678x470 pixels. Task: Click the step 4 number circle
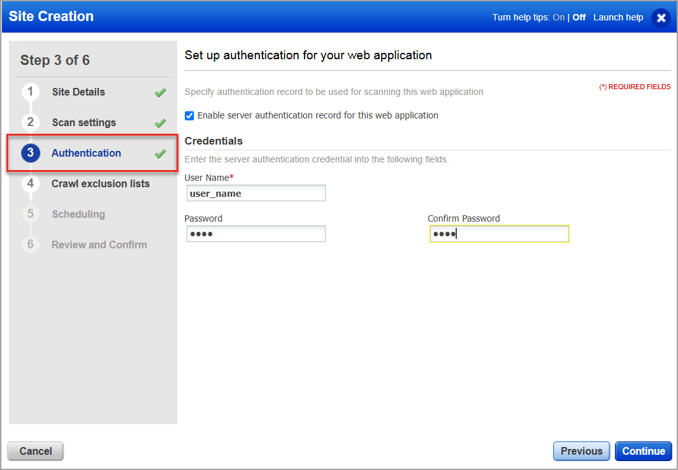[x=30, y=183]
